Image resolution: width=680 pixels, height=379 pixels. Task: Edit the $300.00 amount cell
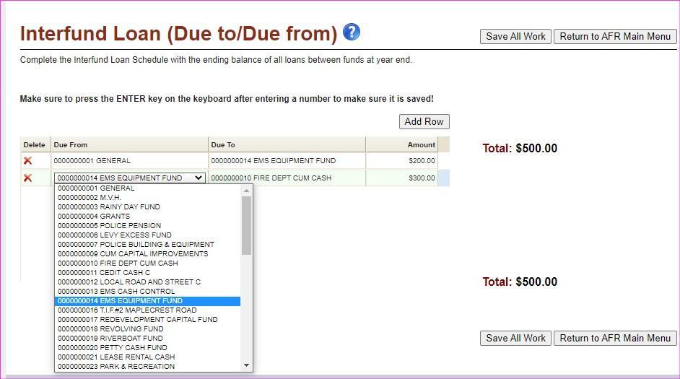(x=401, y=178)
